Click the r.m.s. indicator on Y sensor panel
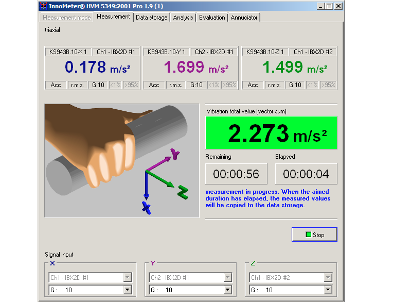This screenshot has width=393, height=302. [175, 85]
